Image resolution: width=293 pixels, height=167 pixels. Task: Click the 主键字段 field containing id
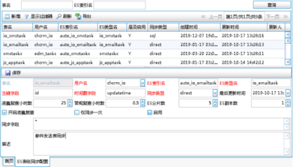click(x=53, y=93)
